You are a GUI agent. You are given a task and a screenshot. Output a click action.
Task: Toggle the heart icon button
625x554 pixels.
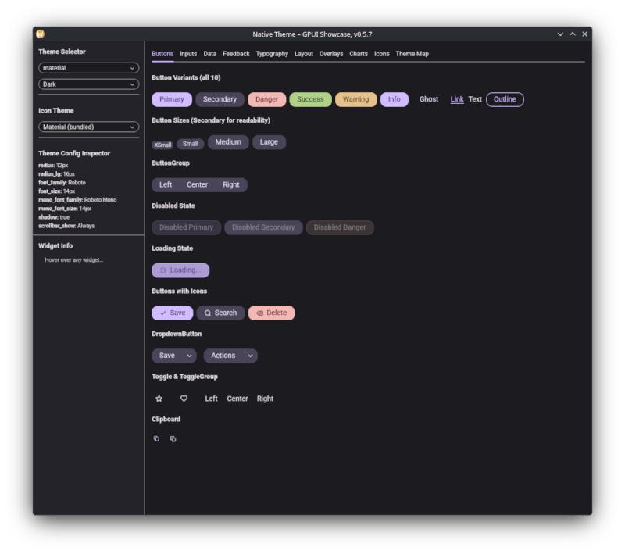[184, 399]
